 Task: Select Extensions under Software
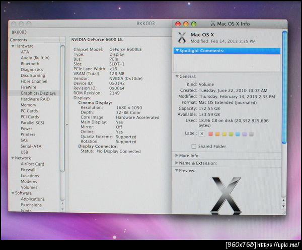click(x=31, y=205)
